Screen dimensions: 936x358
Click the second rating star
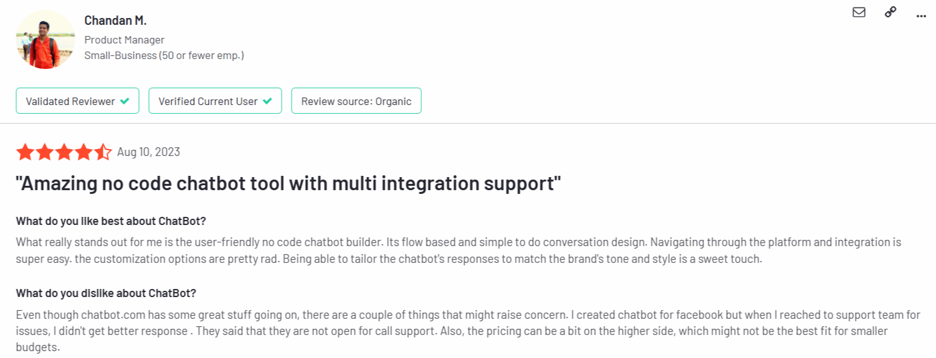point(45,152)
